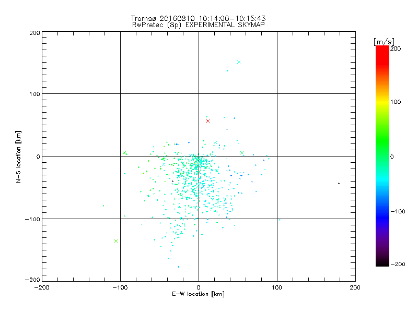This screenshot has width=418, height=313.
Task: Click the green X marker in the lower-left of the plot
Action: click(x=116, y=241)
